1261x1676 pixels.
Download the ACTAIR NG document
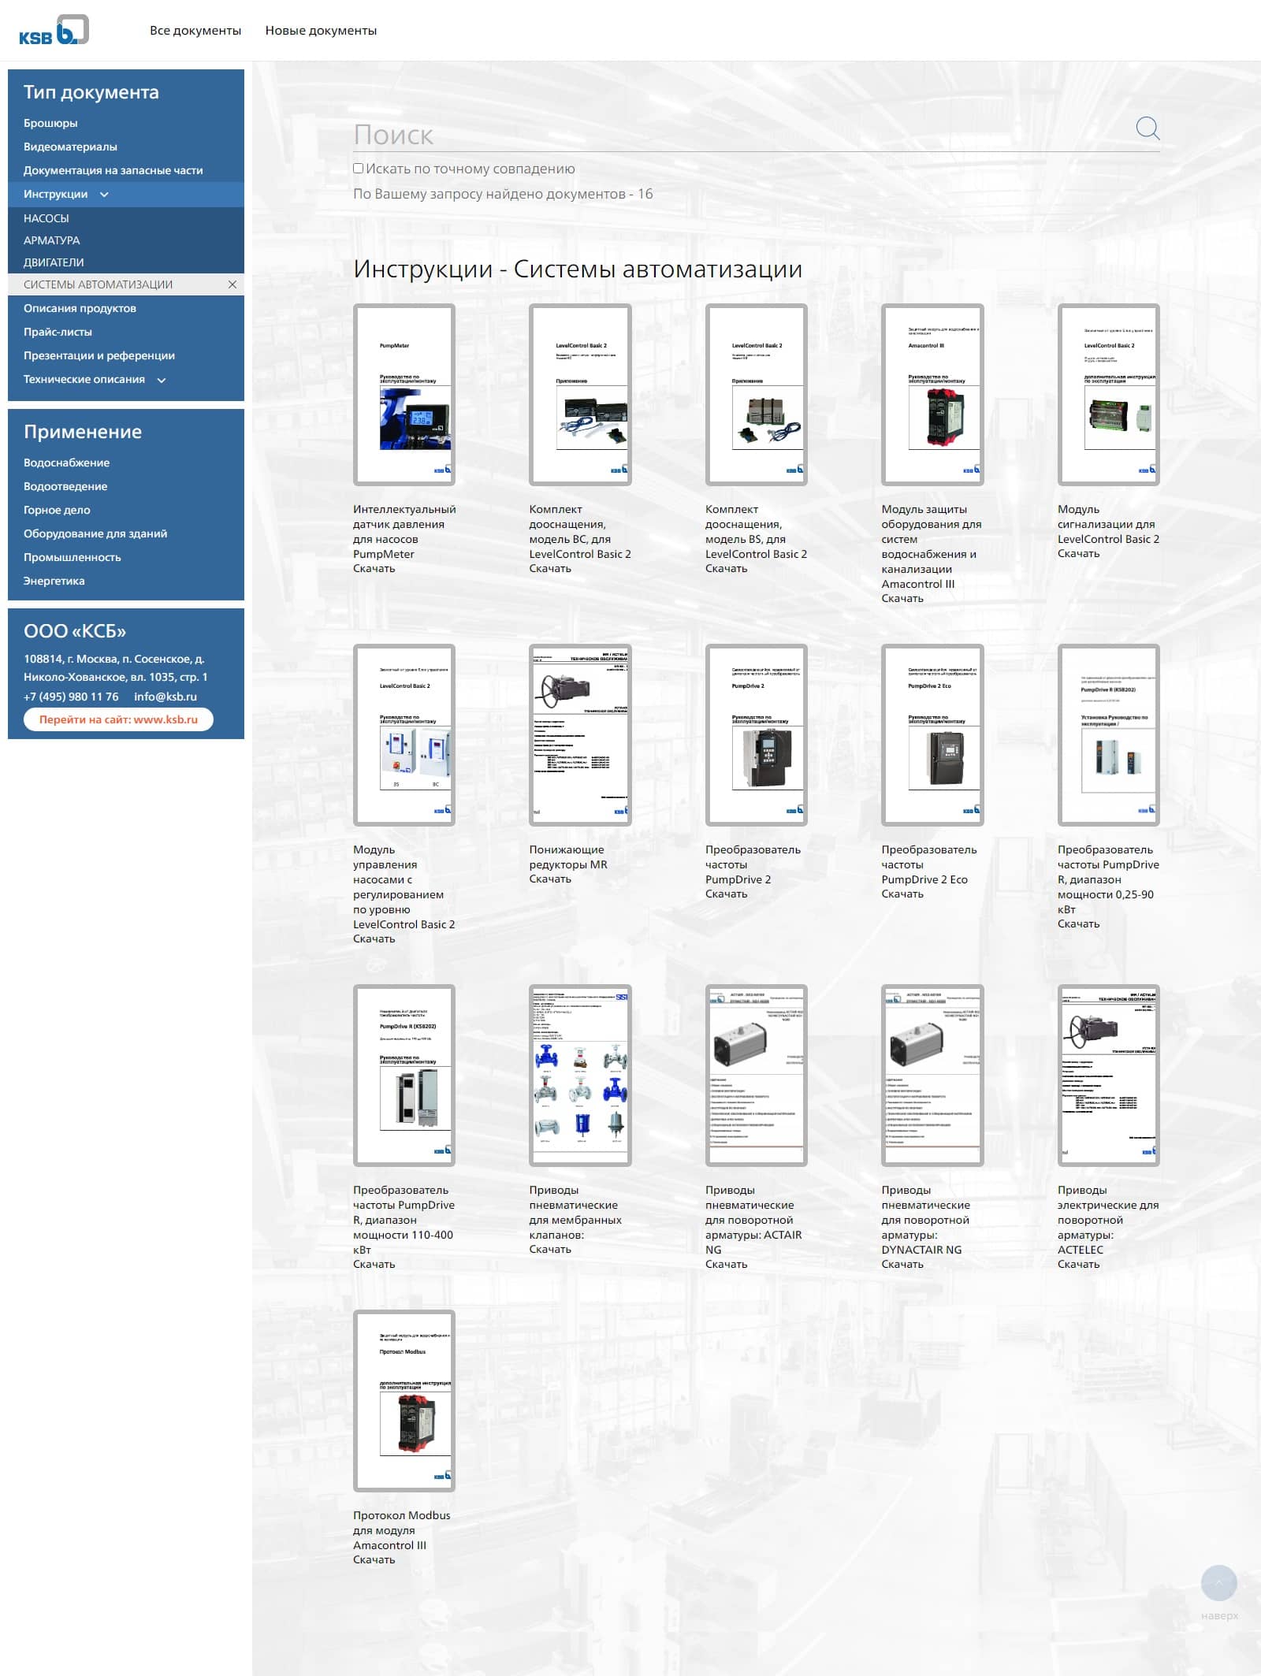tap(726, 1265)
